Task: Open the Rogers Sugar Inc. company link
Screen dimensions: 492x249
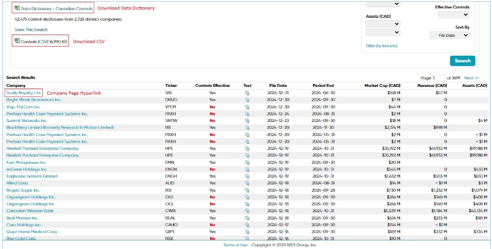Action: [23, 191]
